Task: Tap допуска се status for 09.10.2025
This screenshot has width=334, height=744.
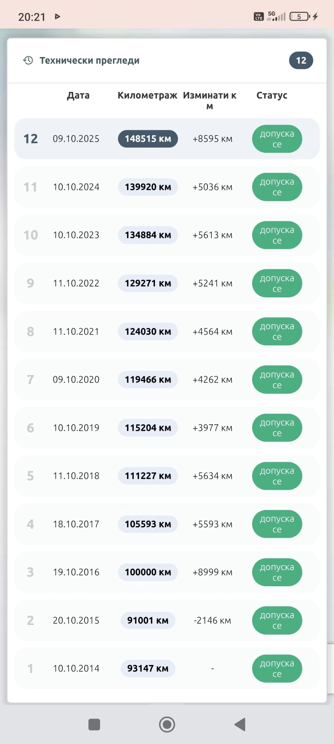Action: point(277,139)
